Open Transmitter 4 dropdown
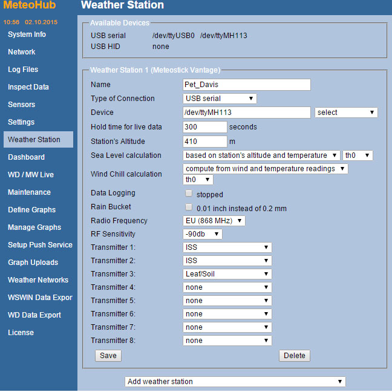Viewport: 392px width, 392px height. (x=227, y=287)
